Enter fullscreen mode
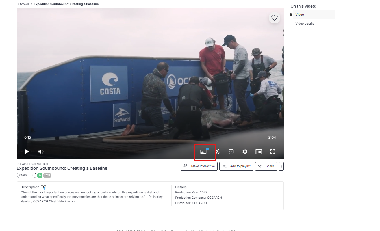The image size is (380, 231). pyautogui.click(x=273, y=152)
